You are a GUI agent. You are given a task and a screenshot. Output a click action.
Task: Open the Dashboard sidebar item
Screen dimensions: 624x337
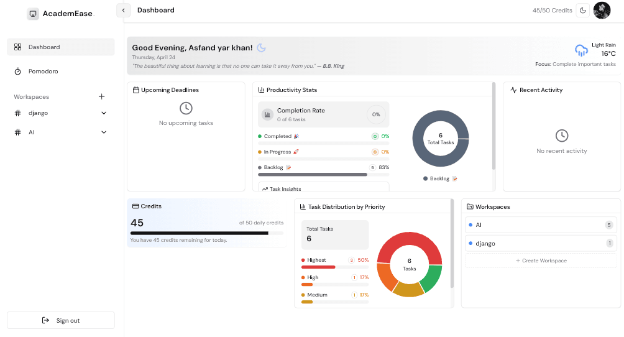(61, 47)
